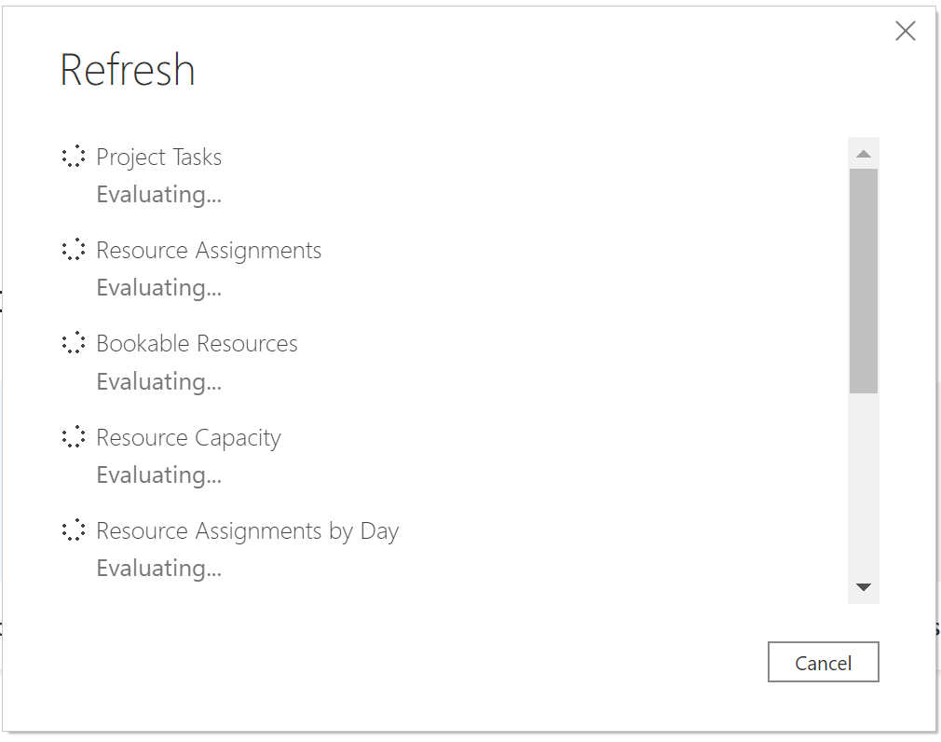Viewport: 941px width, 742px height.
Task: Close the Refresh dialog with X
Action: 905,32
